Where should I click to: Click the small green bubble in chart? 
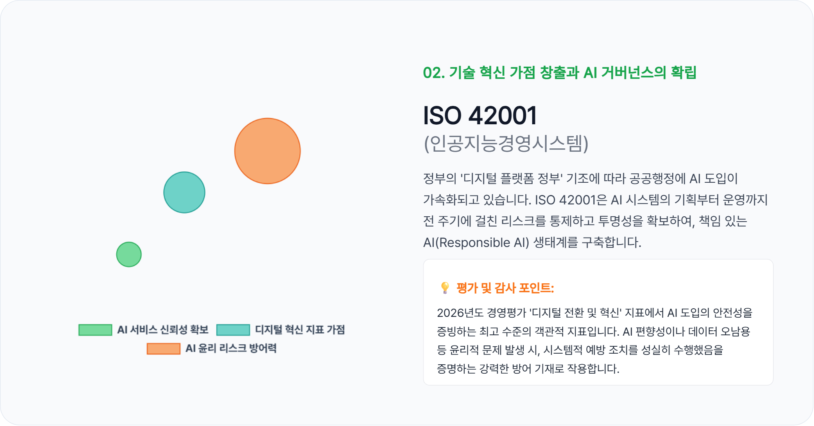[129, 254]
